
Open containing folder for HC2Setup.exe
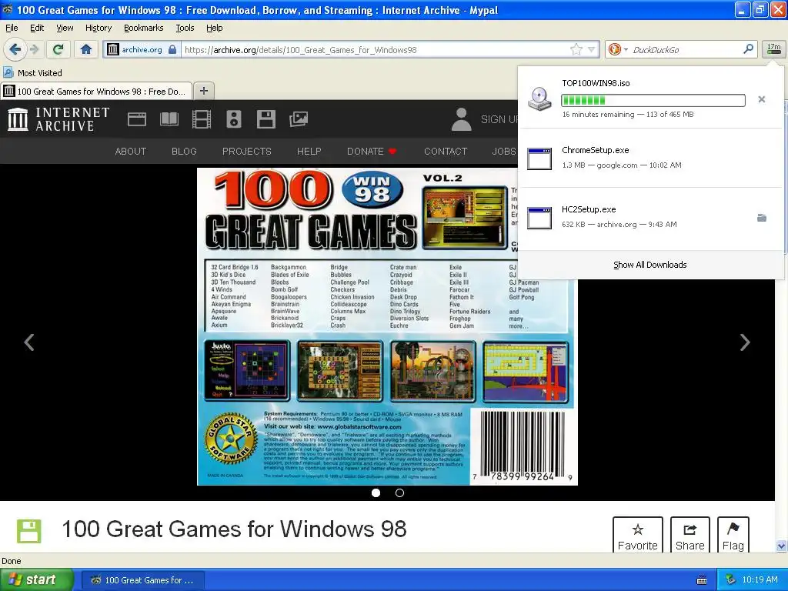pyautogui.click(x=762, y=218)
